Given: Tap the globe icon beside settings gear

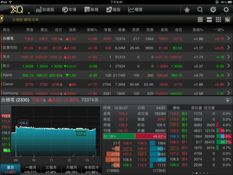Looking at the screenshot, I should [213, 10].
